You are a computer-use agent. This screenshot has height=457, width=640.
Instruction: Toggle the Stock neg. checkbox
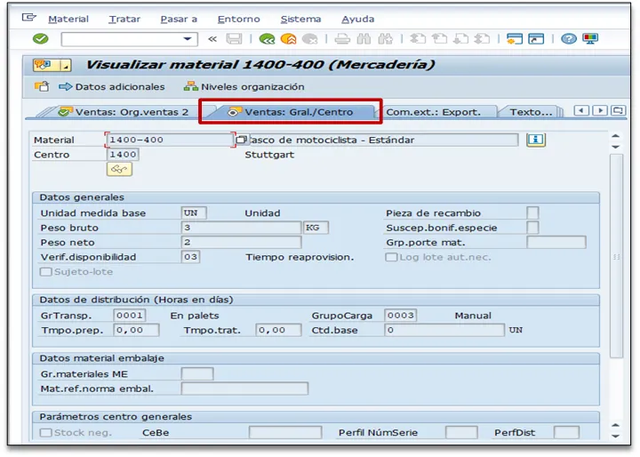45,432
